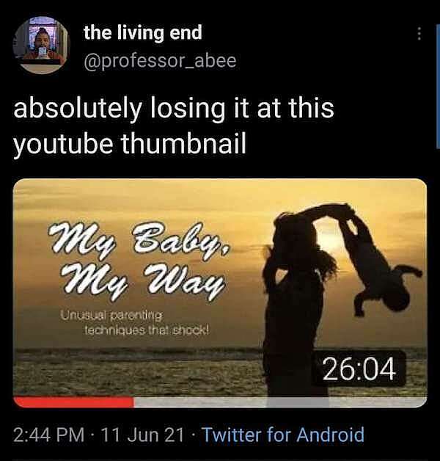This screenshot has width=440, height=461.
Task: Click the 11 Jun 21 date
Action: 142,435
